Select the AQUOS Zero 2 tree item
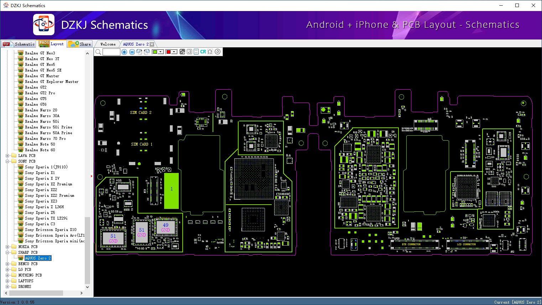542x305 pixels. point(38,258)
